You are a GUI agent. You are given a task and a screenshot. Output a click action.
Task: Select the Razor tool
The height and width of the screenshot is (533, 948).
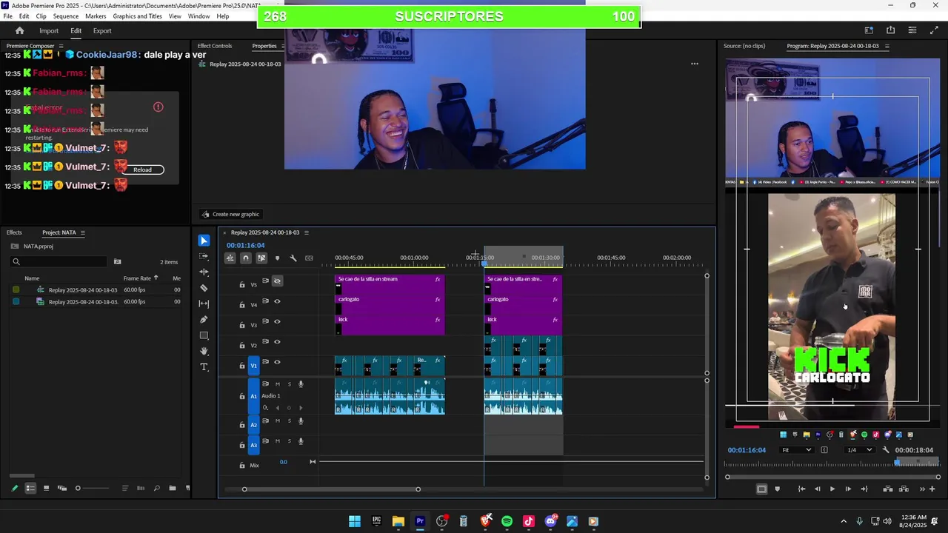click(204, 288)
